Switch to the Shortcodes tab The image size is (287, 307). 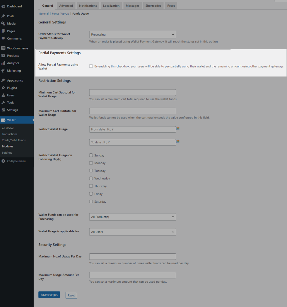[x=153, y=6]
